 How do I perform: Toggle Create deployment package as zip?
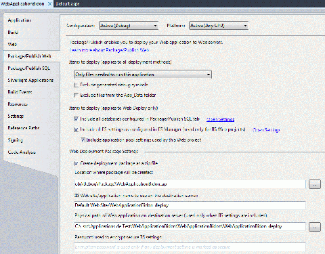pos(77,163)
